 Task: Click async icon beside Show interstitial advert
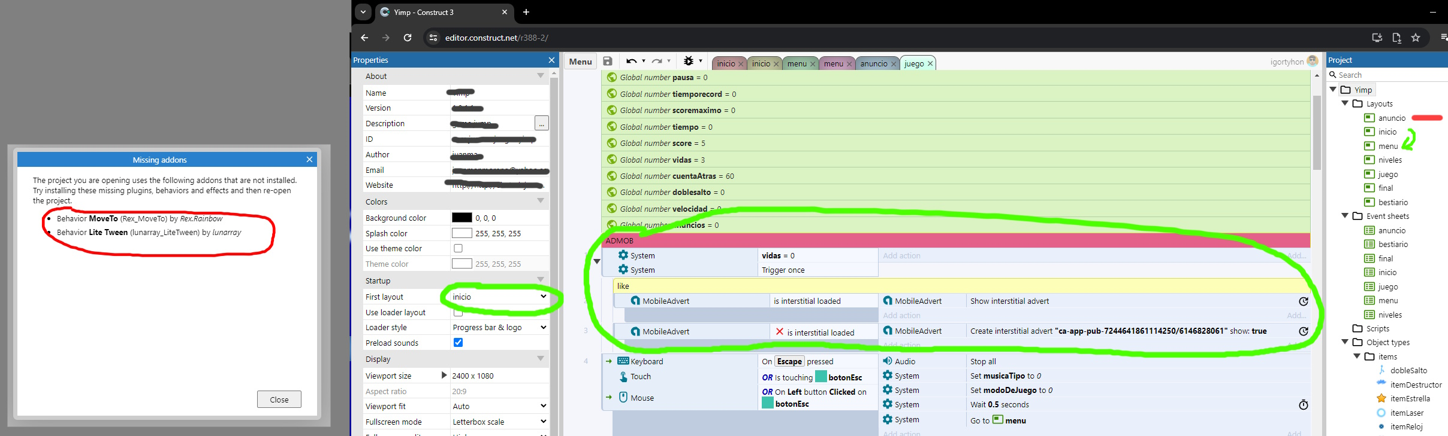pos(1303,301)
